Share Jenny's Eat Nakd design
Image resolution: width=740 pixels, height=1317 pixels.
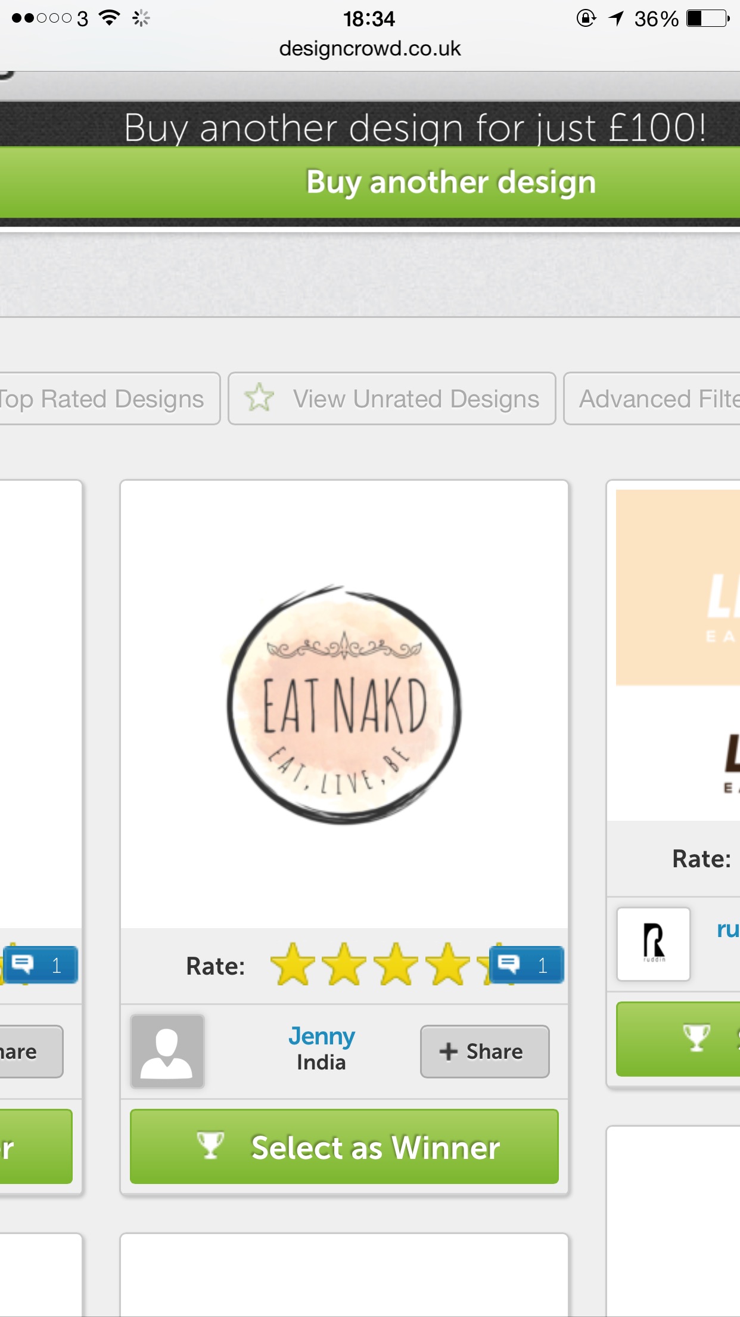pos(484,1051)
